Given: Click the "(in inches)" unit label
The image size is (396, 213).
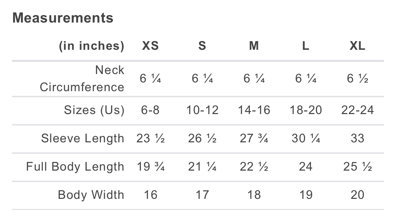Looking at the screenshot, I should click(91, 46).
